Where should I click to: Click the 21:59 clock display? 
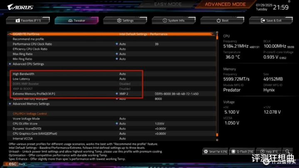coord(281,7)
